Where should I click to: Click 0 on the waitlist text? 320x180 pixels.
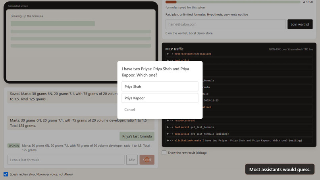tap(189, 33)
